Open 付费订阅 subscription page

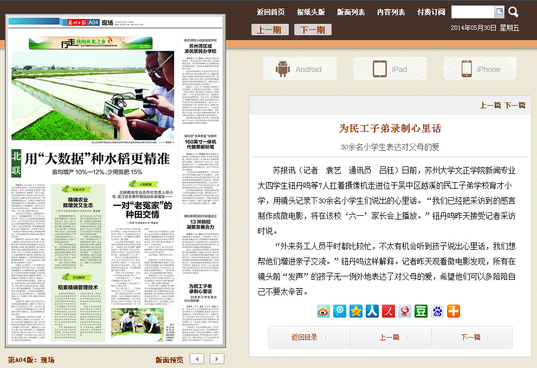pyautogui.click(x=431, y=12)
